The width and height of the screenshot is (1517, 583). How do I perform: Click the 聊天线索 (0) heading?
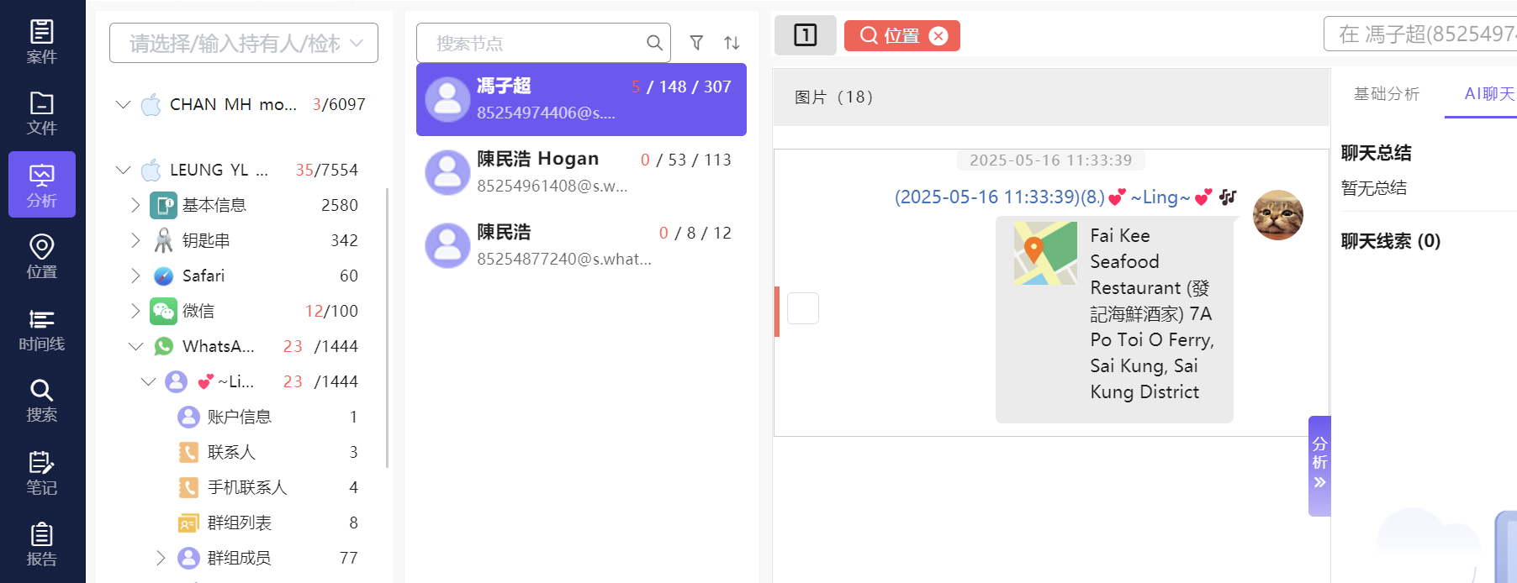[1390, 241]
